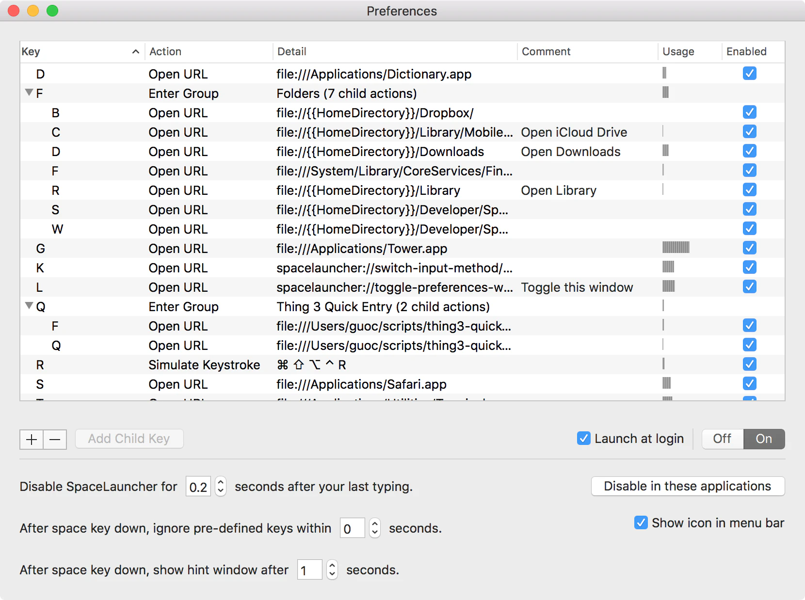Uncheck Launch at login

pos(583,439)
